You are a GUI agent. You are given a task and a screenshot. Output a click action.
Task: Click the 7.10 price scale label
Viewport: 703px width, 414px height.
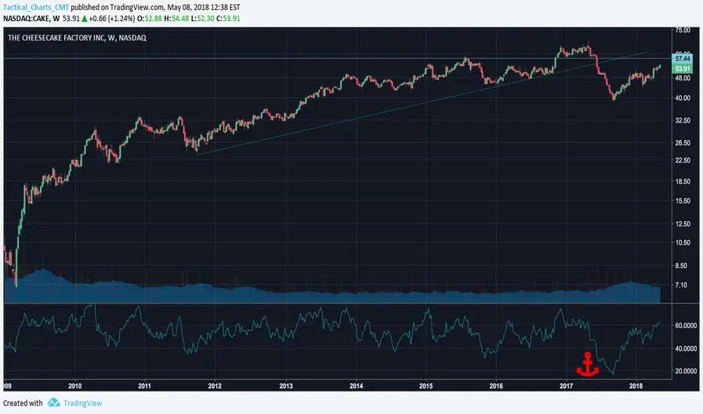(681, 285)
